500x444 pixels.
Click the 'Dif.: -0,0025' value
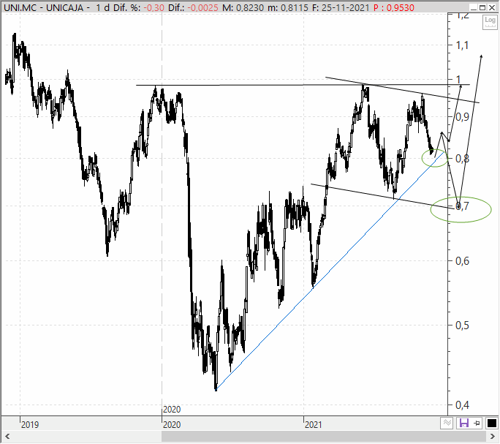pyautogui.click(x=193, y=7)
